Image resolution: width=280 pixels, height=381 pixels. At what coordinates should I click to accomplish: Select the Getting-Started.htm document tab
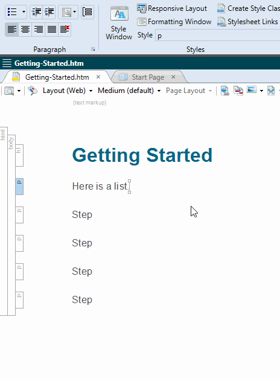tap(57, 77)
